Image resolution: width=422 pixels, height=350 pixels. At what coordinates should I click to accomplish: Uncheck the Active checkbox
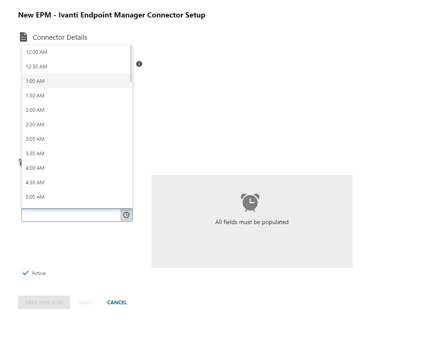click(25, 273)
